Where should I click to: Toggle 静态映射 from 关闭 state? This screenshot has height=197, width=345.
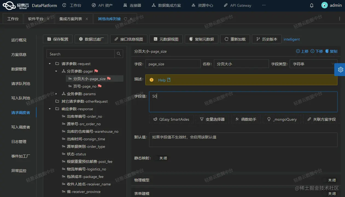163,158
